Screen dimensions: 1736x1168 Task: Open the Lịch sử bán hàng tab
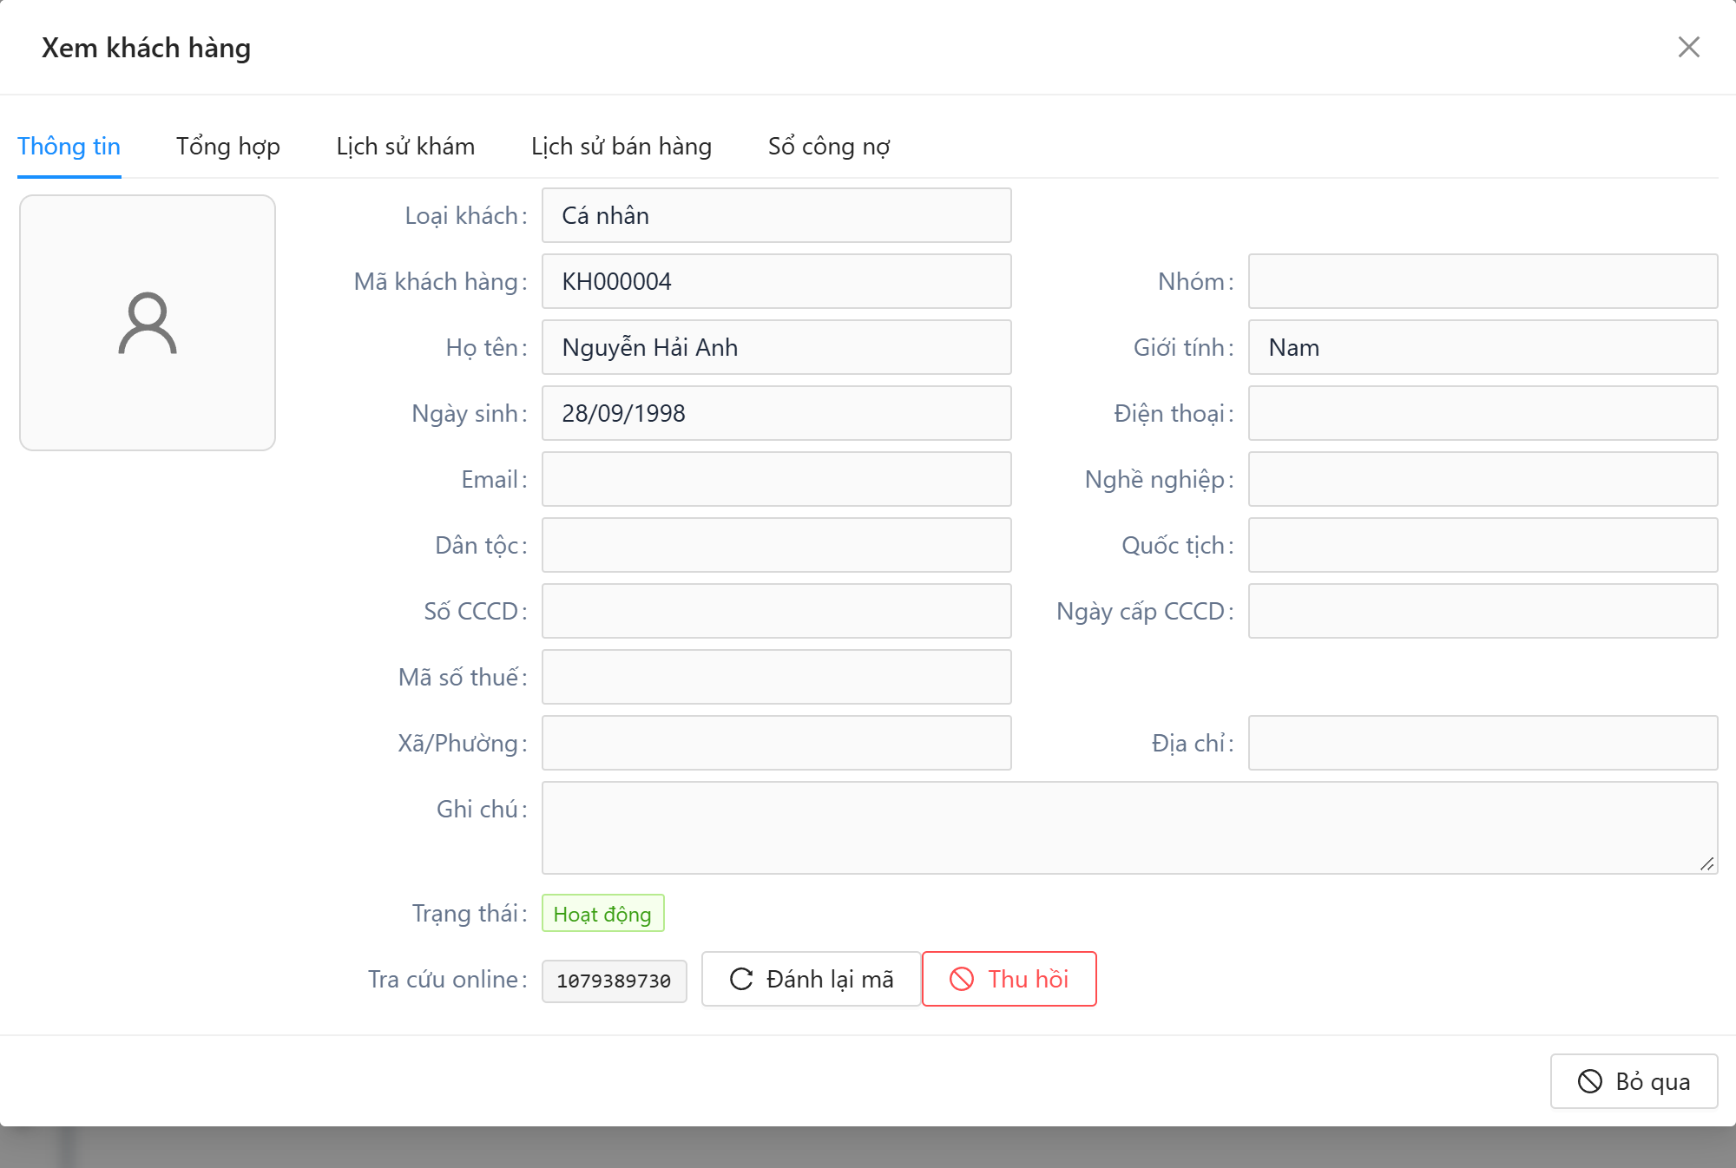point(621,146)
